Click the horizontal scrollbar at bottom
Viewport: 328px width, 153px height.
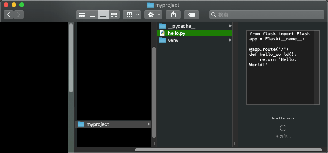click(228, 150)
